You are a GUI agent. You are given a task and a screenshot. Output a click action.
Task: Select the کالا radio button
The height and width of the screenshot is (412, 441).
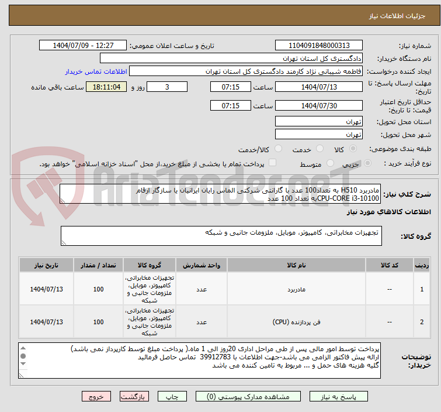click(x=353, y=149)
